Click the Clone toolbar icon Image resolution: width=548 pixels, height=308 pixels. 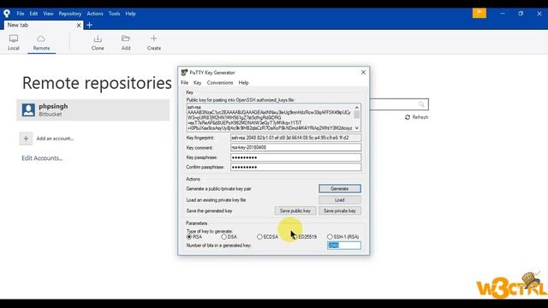pyautogui.click(x=98, y=38)
